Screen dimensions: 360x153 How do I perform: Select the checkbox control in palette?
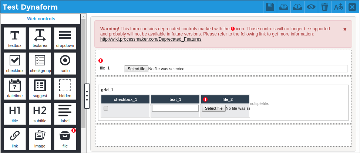click(15, 64)
